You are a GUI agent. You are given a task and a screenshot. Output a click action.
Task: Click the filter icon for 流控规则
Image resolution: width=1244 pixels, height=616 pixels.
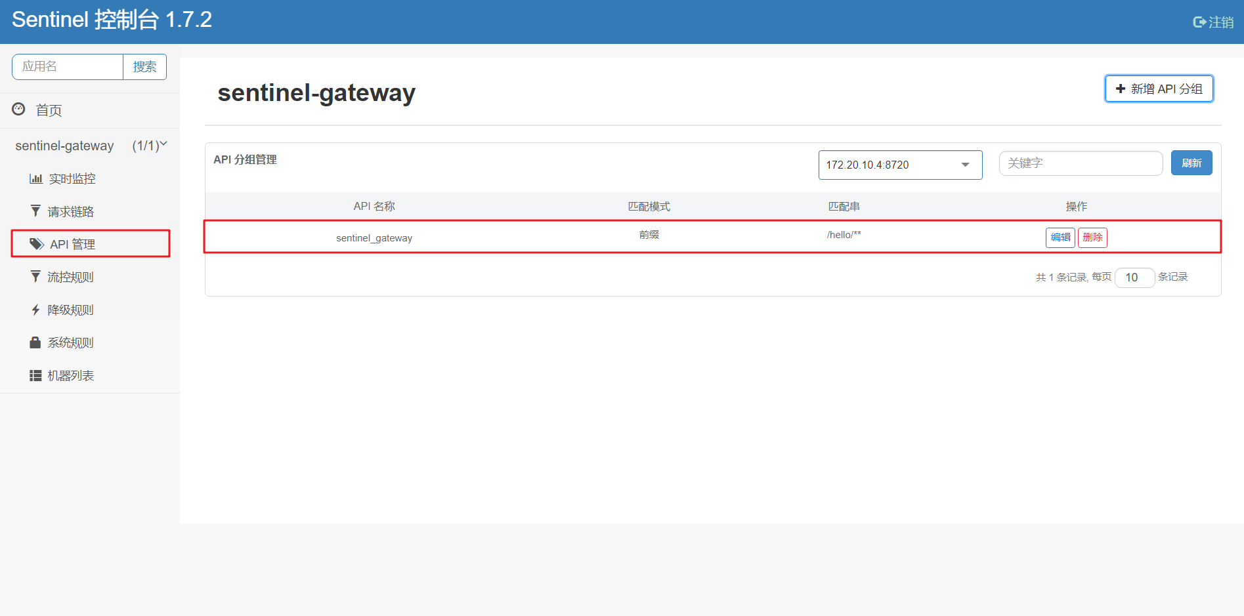point(35,276)
